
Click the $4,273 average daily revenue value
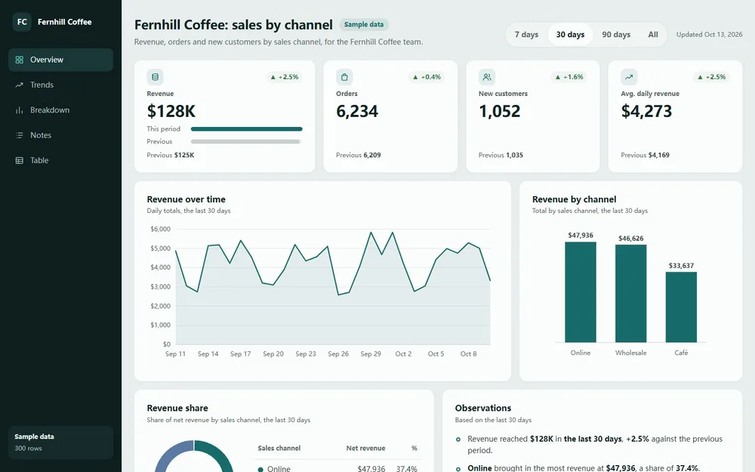click(646, 111)
